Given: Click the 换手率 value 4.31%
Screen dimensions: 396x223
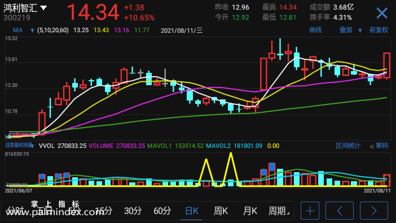Looking at the screenshot, I should tap(342, 18).
